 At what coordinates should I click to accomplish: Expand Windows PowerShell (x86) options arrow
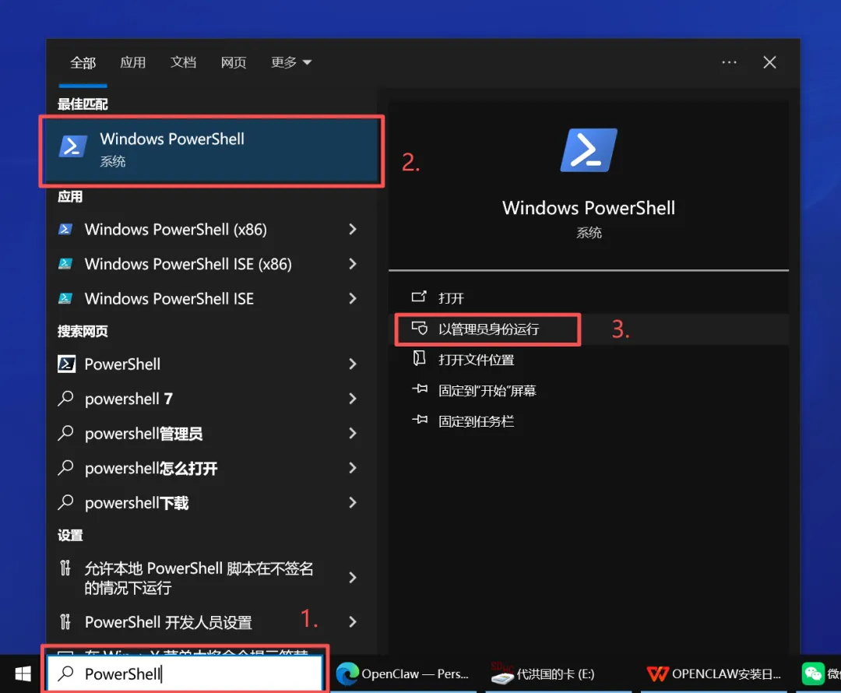pos(353,230)
